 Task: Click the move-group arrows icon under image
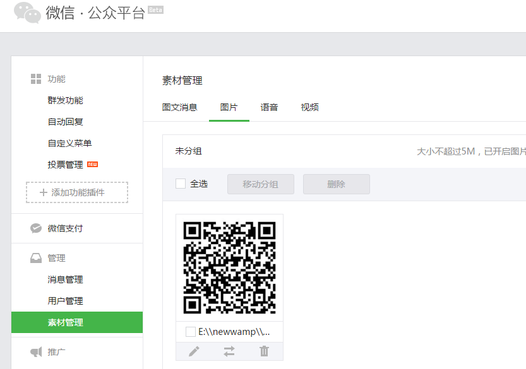pyautogui.click(x=229, y=351)
